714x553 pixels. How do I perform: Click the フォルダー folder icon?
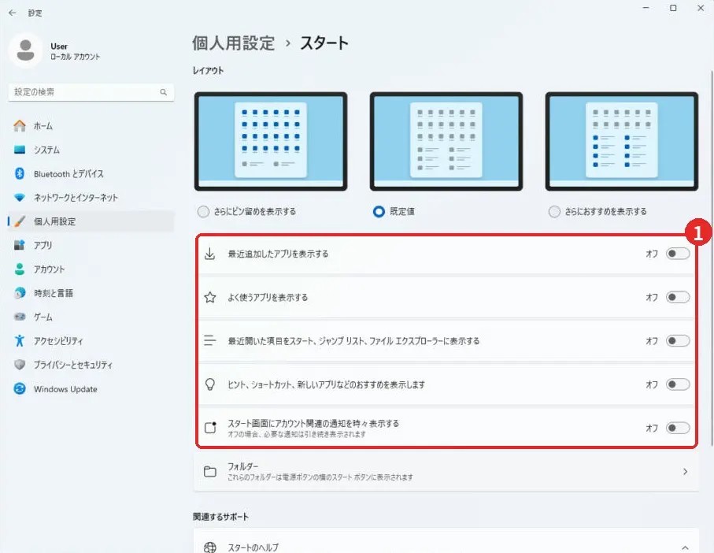click(x=210, y=471)
